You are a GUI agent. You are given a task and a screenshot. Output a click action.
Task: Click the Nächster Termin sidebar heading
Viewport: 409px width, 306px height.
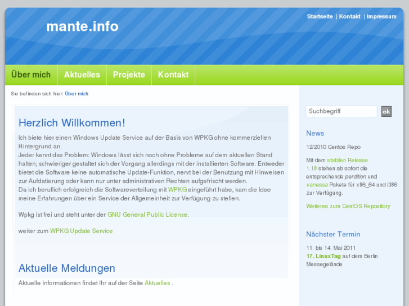point(333,234)
